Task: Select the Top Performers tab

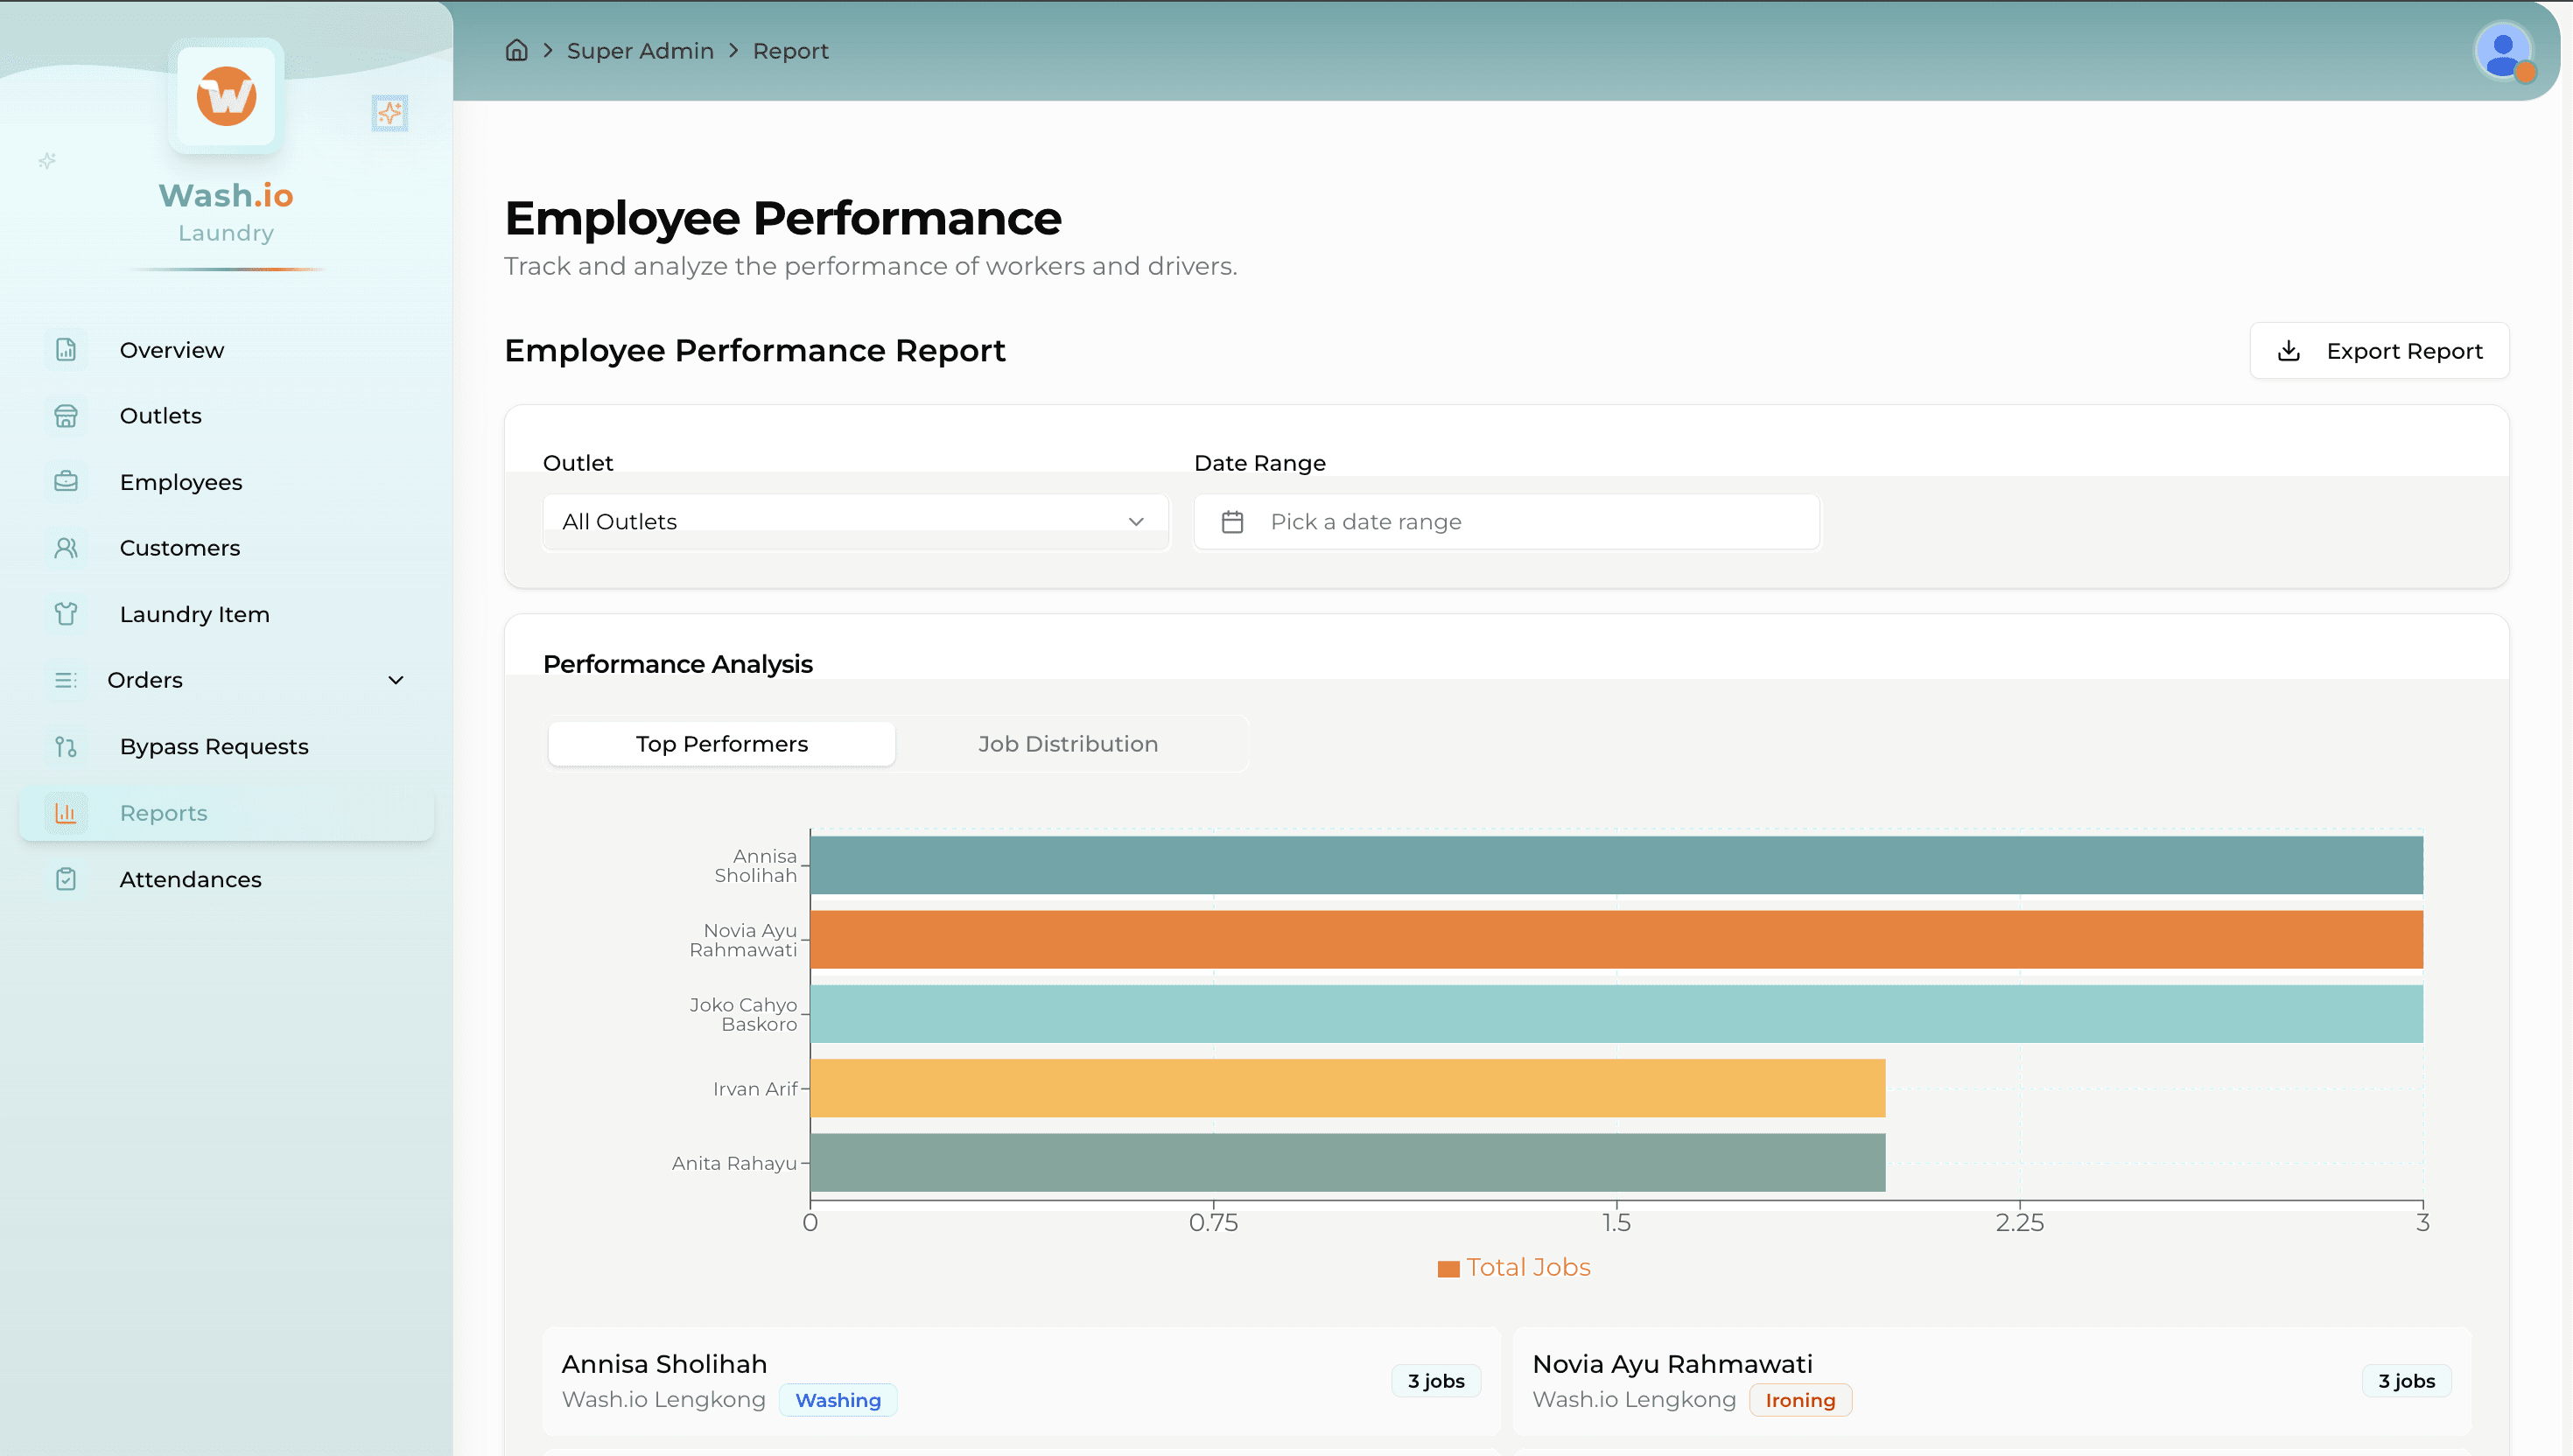Action: 721,744
